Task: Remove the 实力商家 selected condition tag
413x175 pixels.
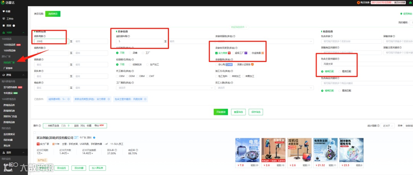Action: [x=109, y=99]
